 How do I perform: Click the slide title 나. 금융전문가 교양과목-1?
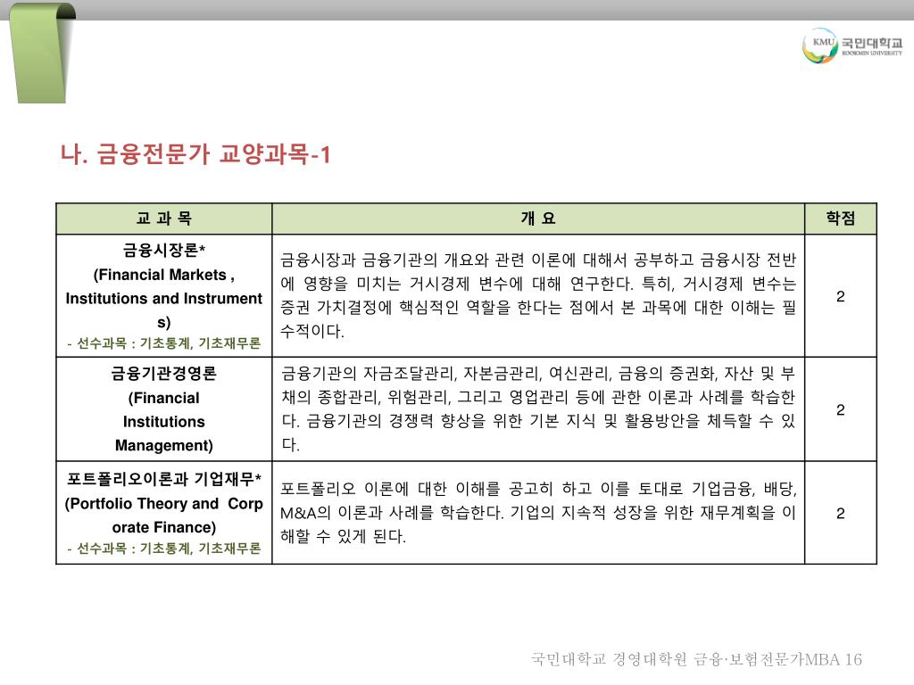point(195,154)
